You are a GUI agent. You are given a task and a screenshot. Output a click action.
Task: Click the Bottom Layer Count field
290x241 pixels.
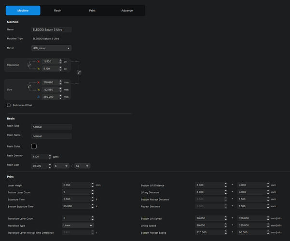76,192
